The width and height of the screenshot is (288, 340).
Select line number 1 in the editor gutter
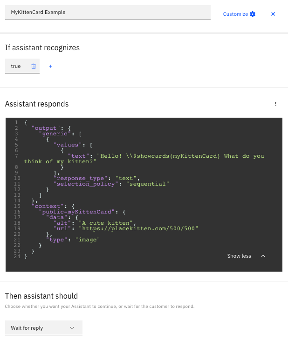click(16, 122)
